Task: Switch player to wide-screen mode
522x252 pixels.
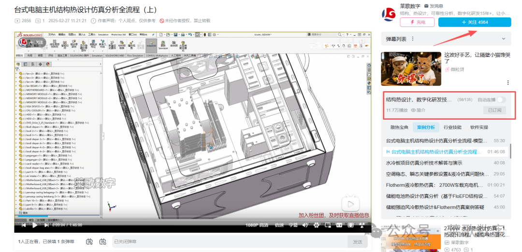Action: click(339, 225)
